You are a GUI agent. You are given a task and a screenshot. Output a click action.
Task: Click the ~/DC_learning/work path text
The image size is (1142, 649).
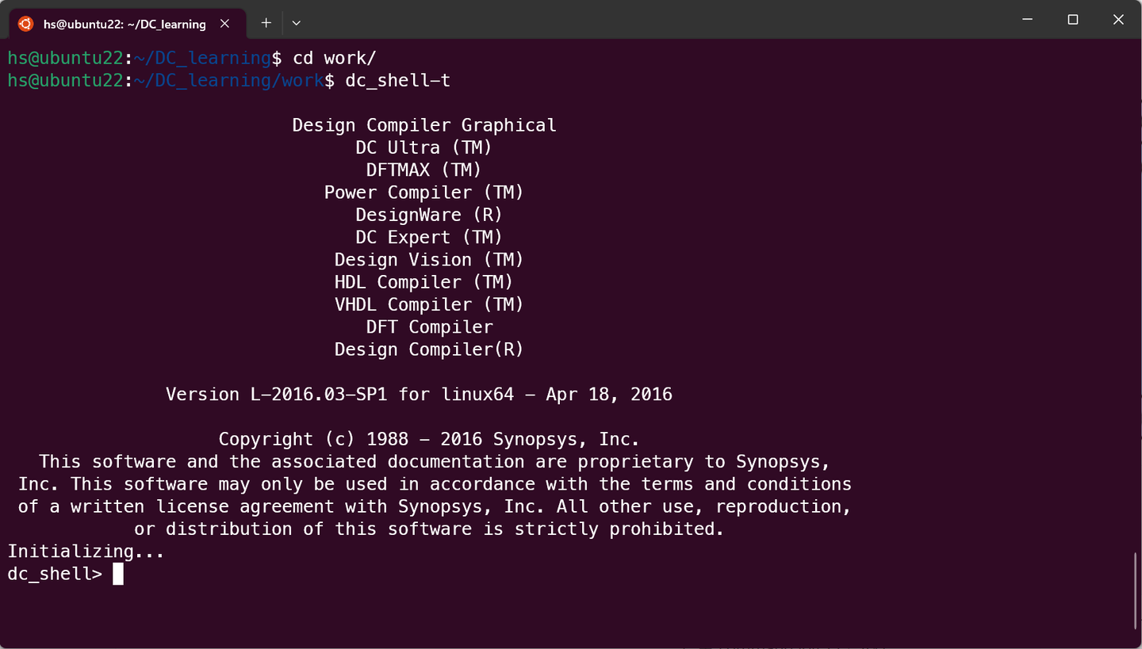(229, 80)
